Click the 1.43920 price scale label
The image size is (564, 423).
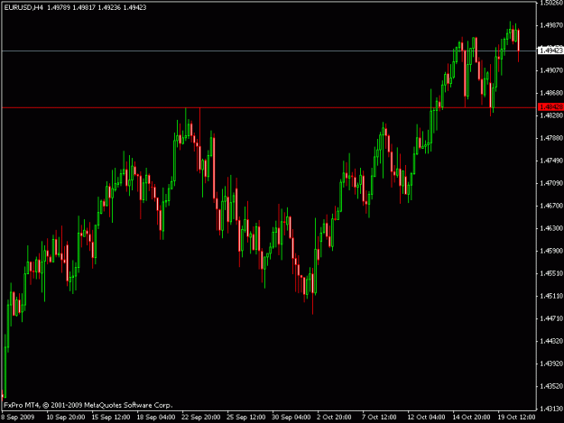(x=551, y=363)
